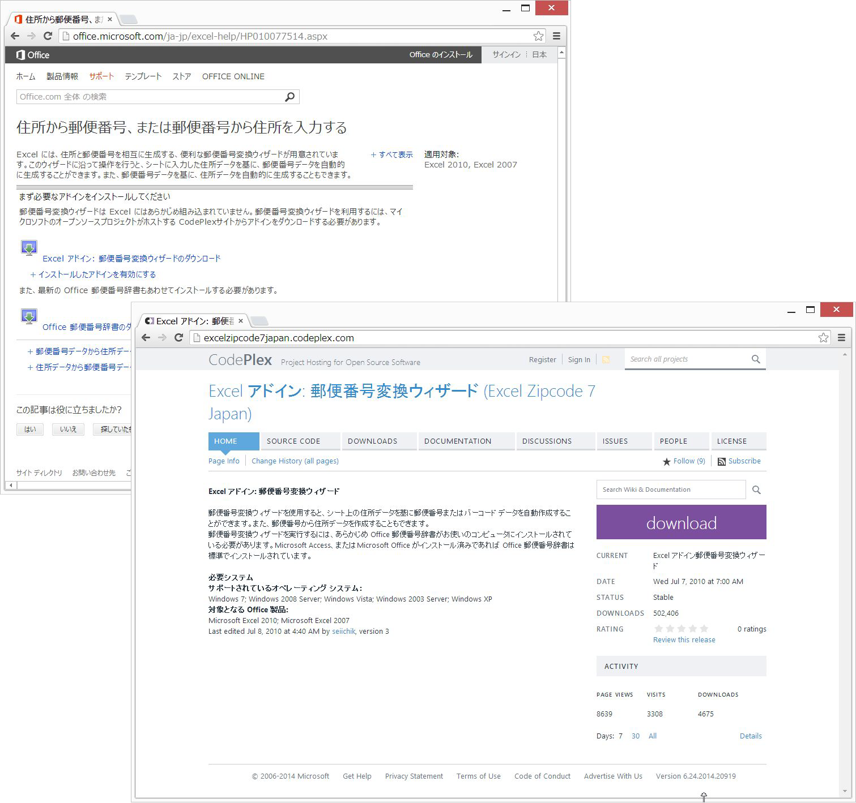
Task: Click download icon beside Excel add-in link
Action: pyautogui.click(x=29, y=248)
